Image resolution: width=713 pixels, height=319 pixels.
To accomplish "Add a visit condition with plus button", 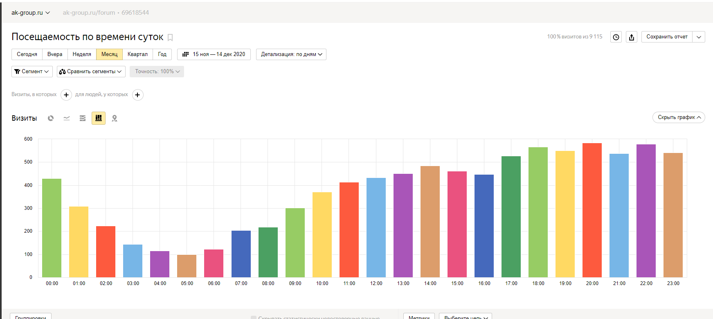I will pos(66,95).
